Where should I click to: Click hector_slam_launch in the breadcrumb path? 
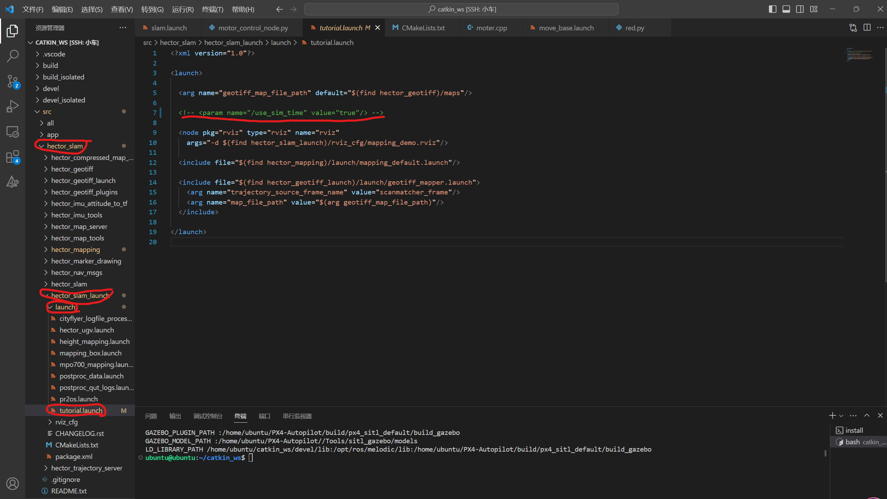pyautogui.click(x=233, y=43)
